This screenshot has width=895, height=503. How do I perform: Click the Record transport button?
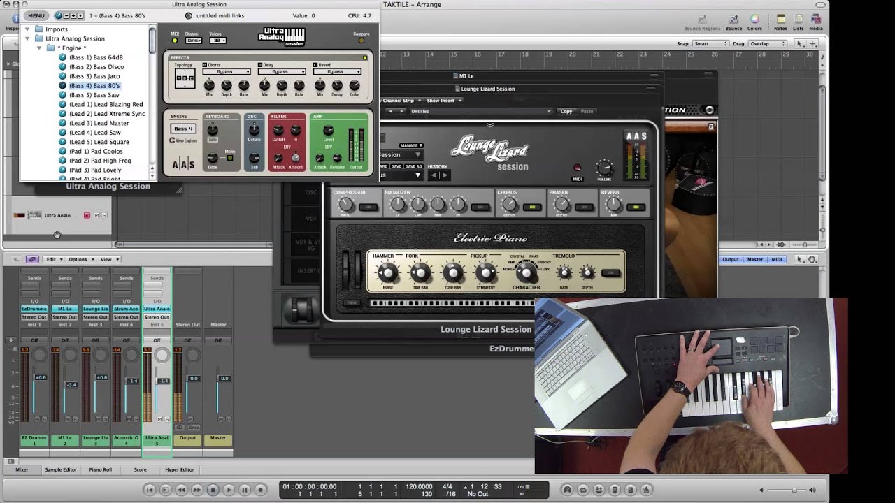pyautogui.click(x=260, y=490)
